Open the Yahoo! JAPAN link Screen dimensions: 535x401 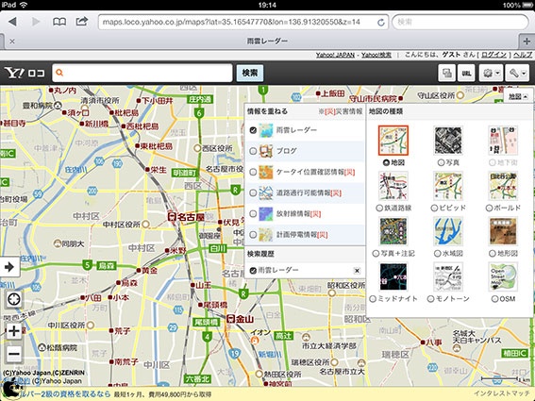click(x=335, y=55)
